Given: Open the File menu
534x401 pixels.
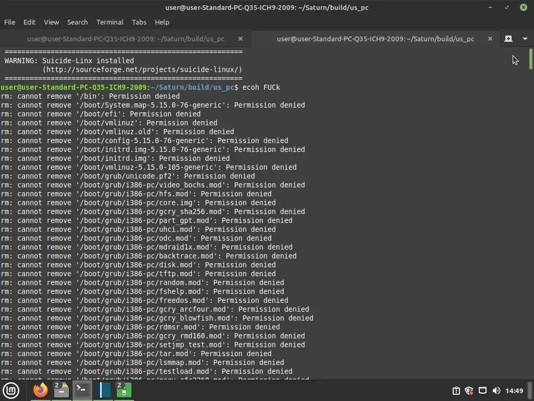Looking at the screenshot, I should click(9, 22).
